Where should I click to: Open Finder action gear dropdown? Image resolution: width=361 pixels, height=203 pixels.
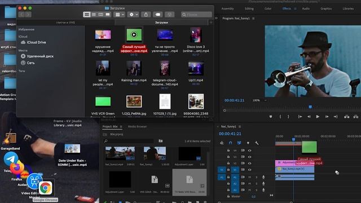[x=133, y=15]
